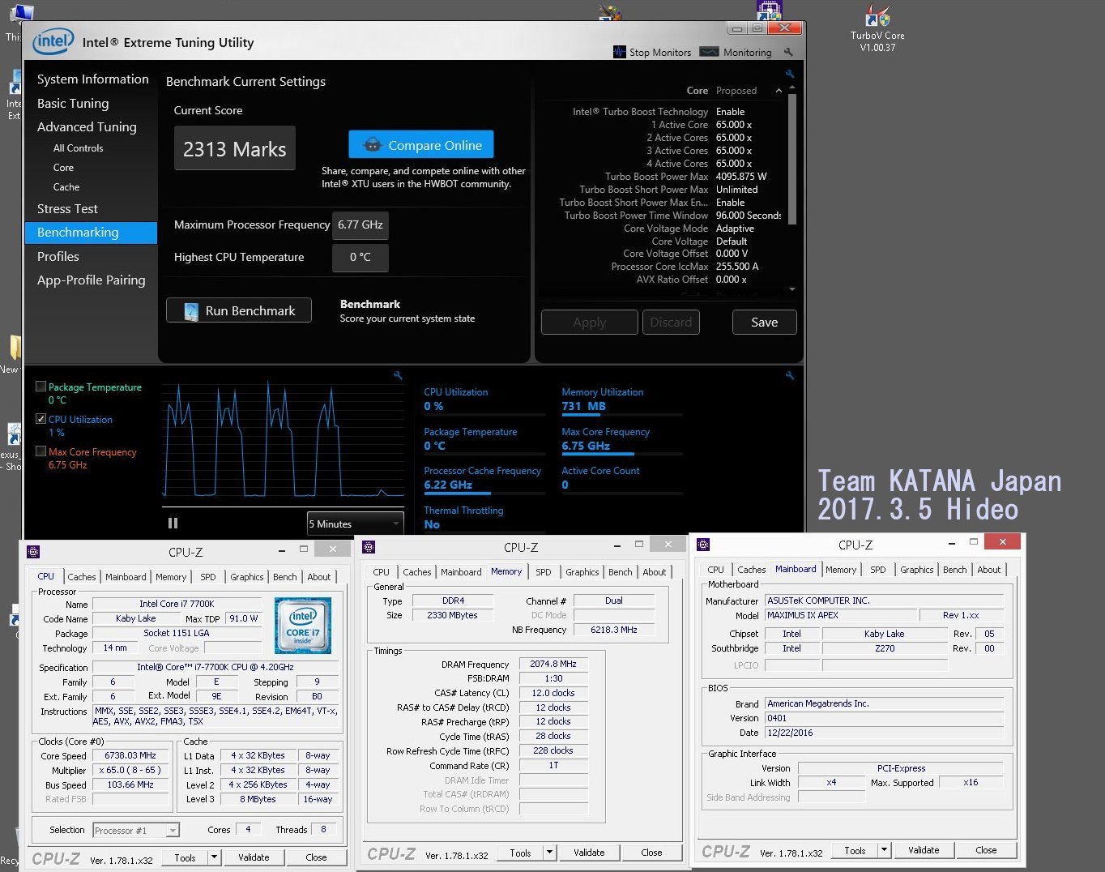Click Core Speed 6738.03 MHz field
Viewport: 1105px width, 872px height.
pyautogui.click(x=130, y=756)
